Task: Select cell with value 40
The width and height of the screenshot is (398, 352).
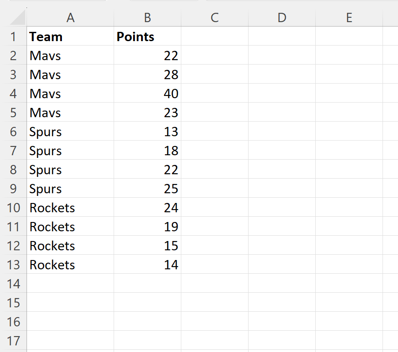Action: tap(147, 93)
